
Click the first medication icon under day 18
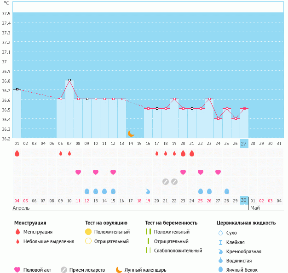[166, 182]
